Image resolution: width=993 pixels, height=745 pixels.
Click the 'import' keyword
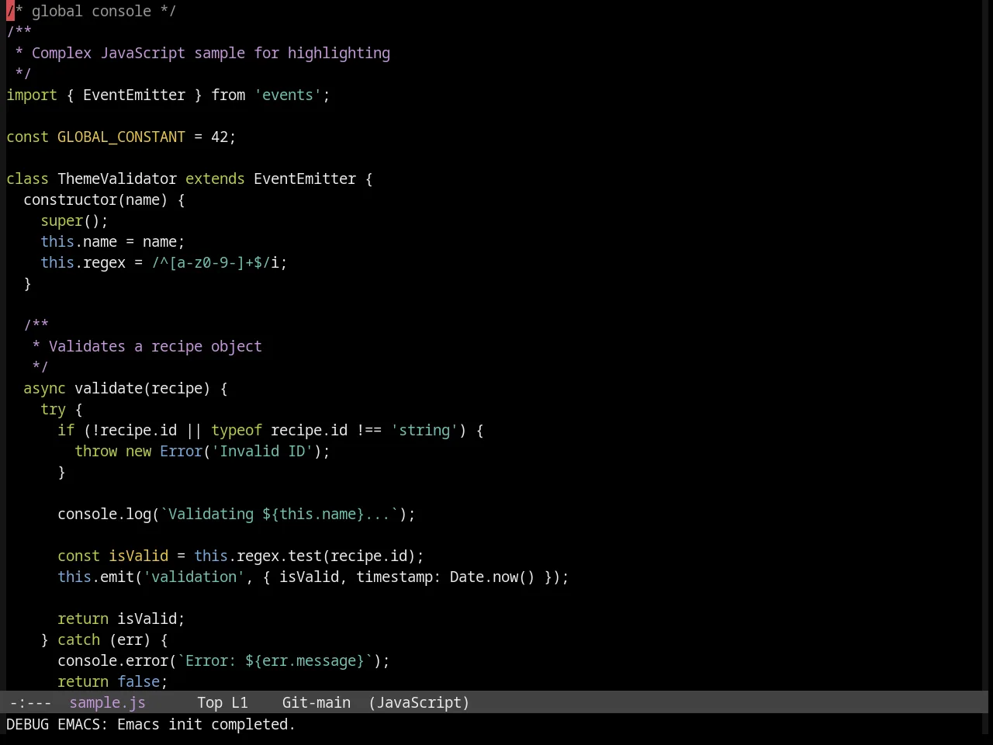tap(32, 95)
